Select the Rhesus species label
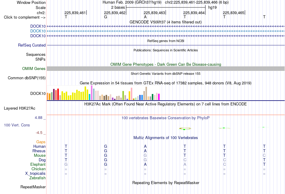 39,151
